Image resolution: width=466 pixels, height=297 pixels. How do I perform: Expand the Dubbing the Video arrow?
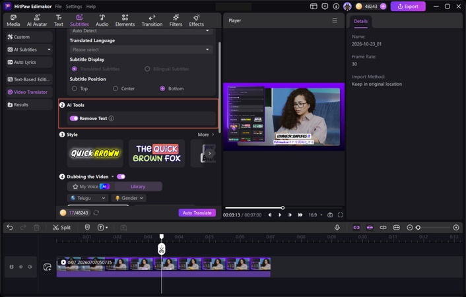pyautogui.click(x=113, y=177)
